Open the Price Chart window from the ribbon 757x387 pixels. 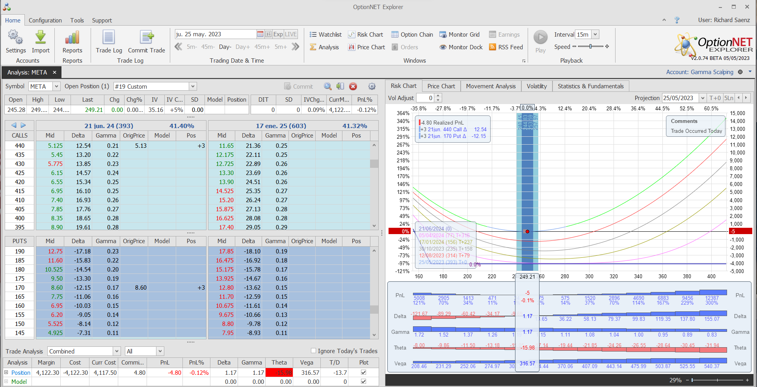pyautogui.click(x=366, y=47)
